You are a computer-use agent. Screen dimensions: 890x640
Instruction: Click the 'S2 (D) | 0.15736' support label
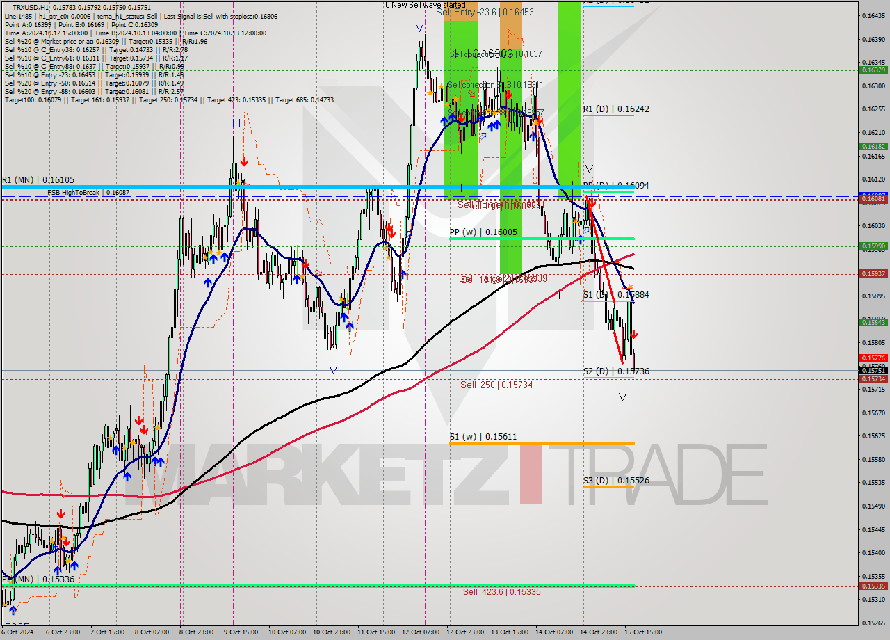coord(616,371)
